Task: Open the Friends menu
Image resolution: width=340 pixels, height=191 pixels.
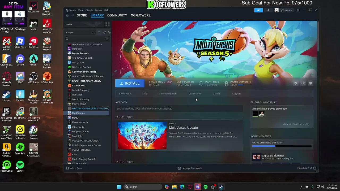Action: coord(89,10)
